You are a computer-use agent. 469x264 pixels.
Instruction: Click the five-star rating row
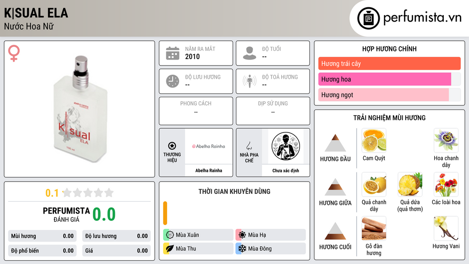coord(88,192)
